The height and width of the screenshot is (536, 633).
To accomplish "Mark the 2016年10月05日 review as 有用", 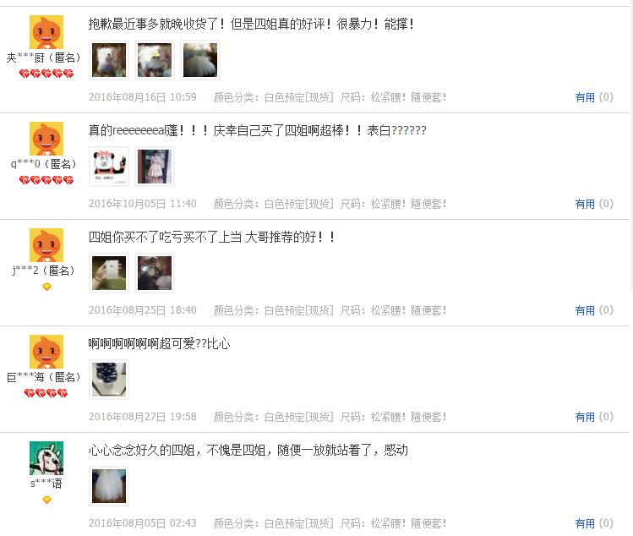I will pos(585,204).
